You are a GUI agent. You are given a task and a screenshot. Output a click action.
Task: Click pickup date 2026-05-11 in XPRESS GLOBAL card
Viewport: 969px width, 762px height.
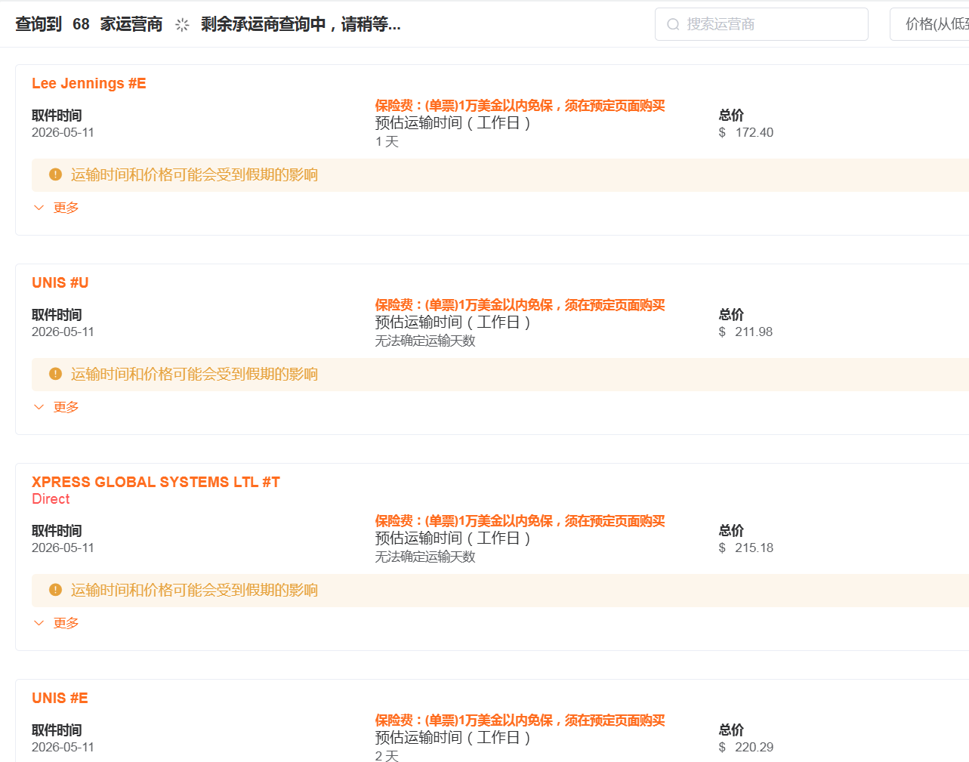pyautogui.click(x=63, y=548)
